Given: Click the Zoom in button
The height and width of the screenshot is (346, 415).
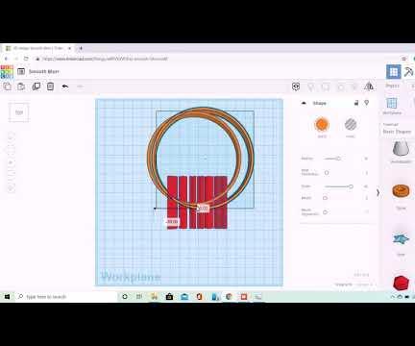Looking at the screenshot, I should pyautogui.click(x=11, y=162).
